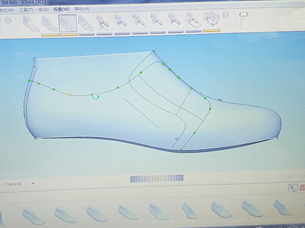Select the yellow control point on topline curve
Screen dimensions: 305x228
pos(69,94)
